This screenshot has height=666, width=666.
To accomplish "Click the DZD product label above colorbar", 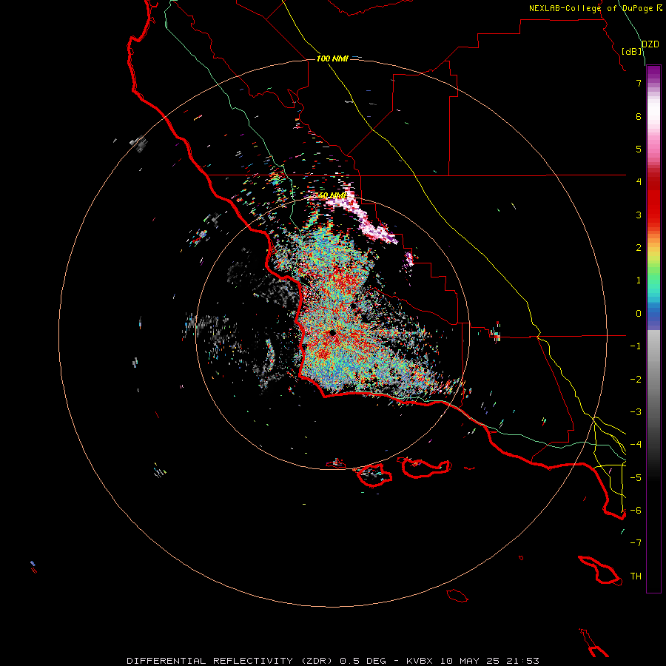I will [650, 44].
